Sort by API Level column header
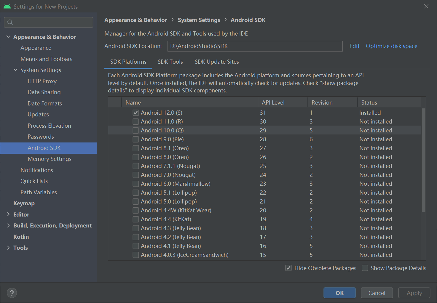437x303 pixels. (x=283, y=102)
